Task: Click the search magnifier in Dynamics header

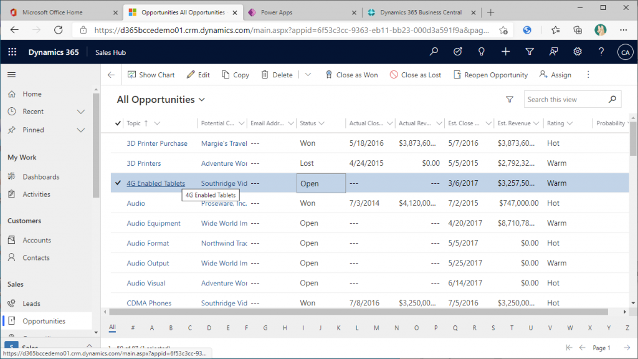Action: pos(434,52)
